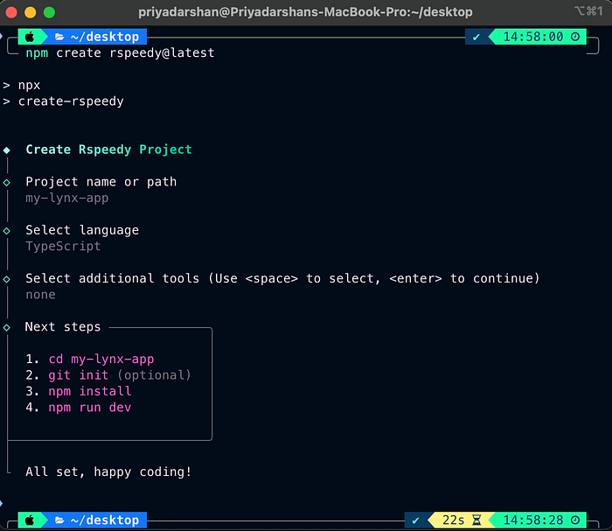Click the 14:58:00 timestamp
This screenshot has height=531, width=612.
[x=533, y=37]
